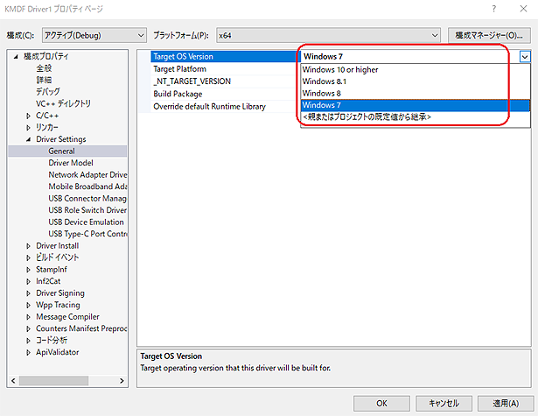This screenshot has width=538, height=416.
Task: Expand the Driver Signing node
Action: point(30,293)
